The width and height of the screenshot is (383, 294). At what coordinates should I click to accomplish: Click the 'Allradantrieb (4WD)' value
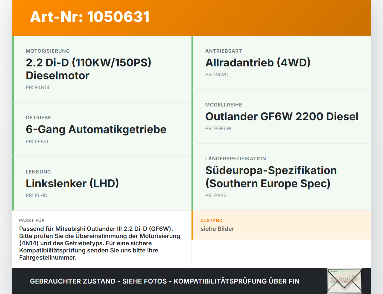point(258,63)
